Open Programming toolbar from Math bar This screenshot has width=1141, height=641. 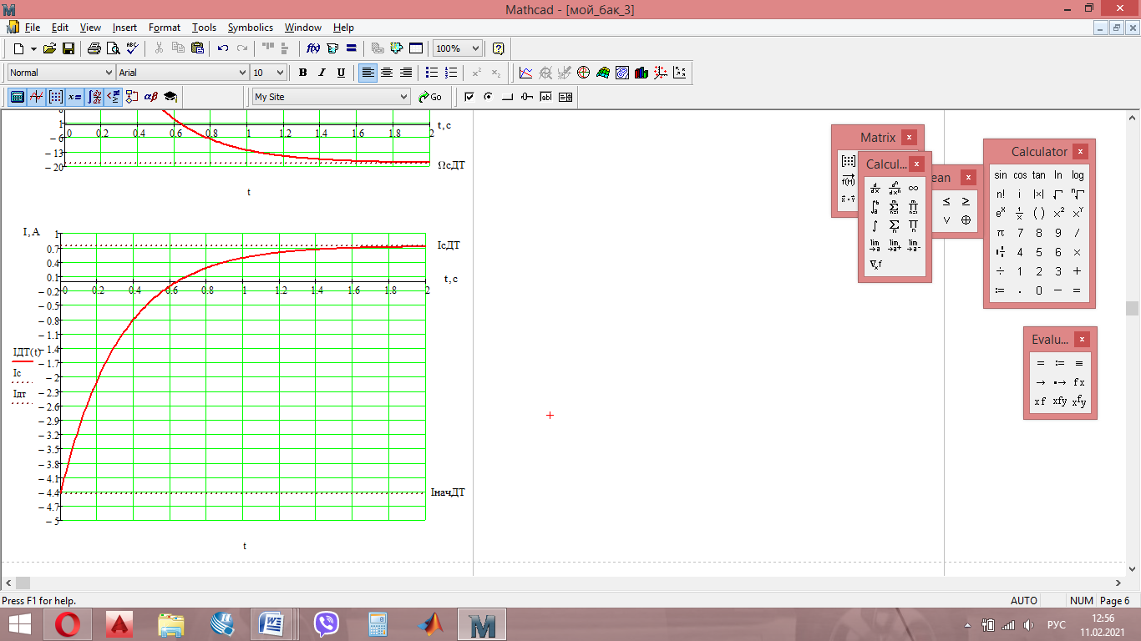point(132,97)
